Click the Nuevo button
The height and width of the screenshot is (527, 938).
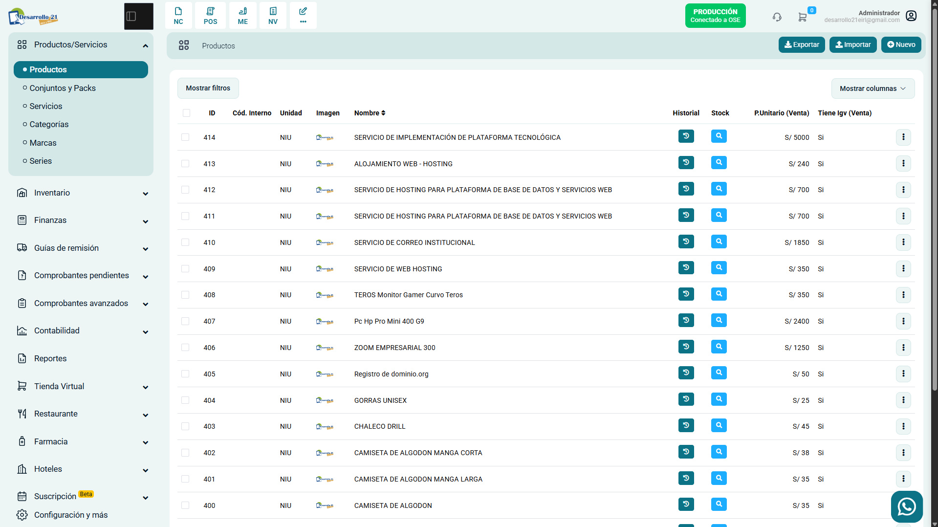901,44
